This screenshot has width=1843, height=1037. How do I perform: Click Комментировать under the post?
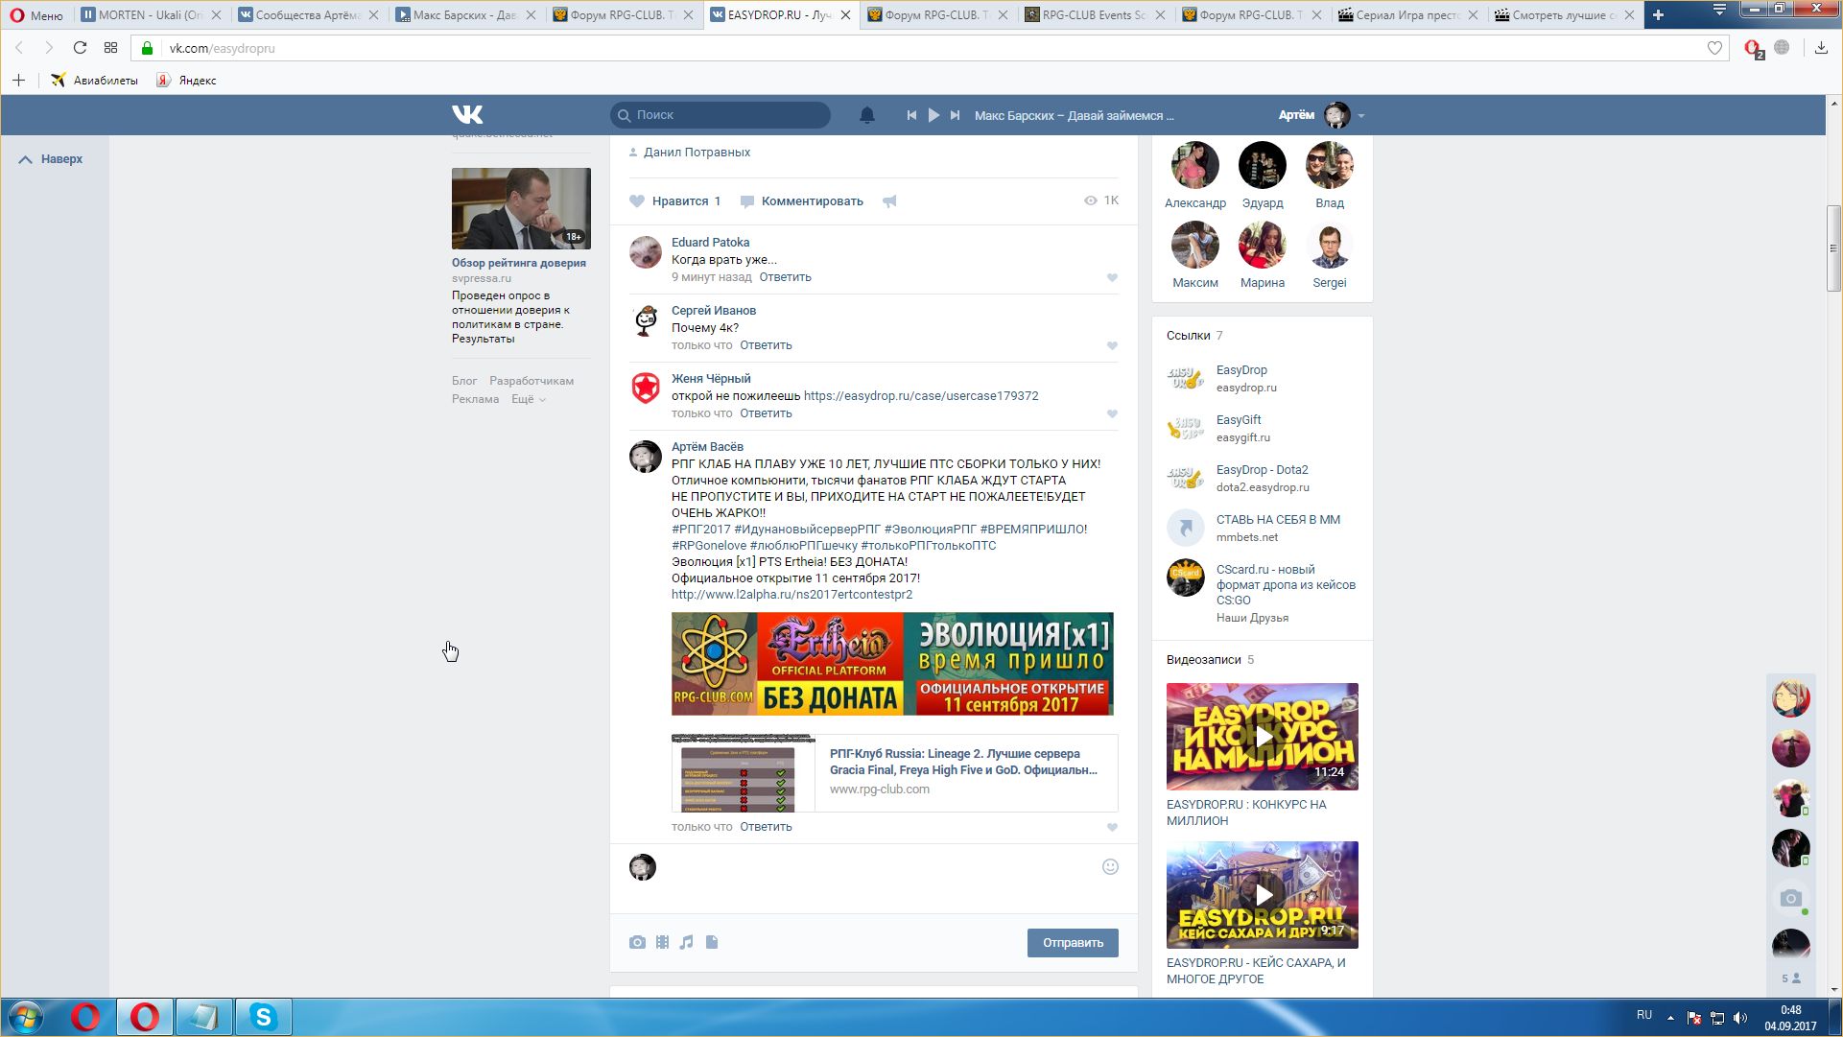click(802, 201)
